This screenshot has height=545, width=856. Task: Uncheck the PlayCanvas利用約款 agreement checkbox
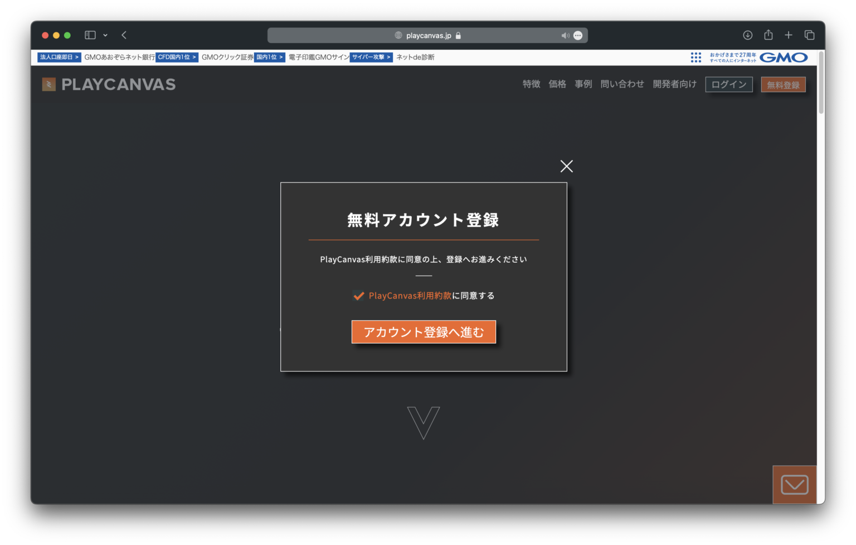click(x=358, y=296)
